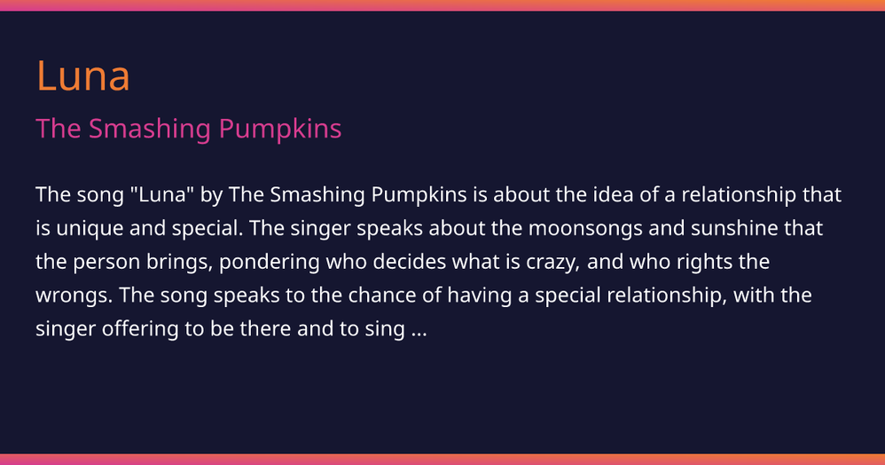Click the gradient bar at the top edge
This screenshot has height=465, width=885.
[442, 5]
